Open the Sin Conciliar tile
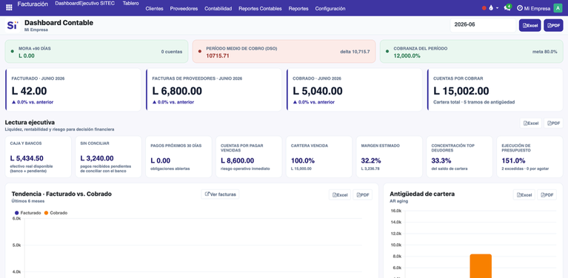Image resolution: width=568 pixels, height=278 pixels. pyautogui.click(x=108, y=157)
